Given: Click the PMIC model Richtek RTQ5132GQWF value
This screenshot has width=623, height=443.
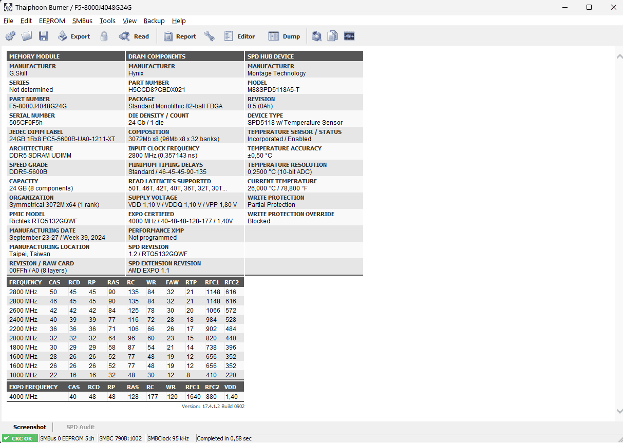Looking at the screenshot, I should tap(43, 221).
